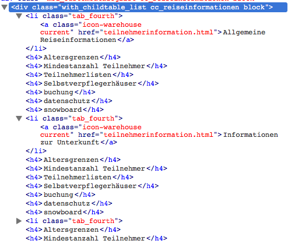The height and width of the screenshot is (244, 288).
Task: Select Altersgrenzen h4 under Allgemeine Reiseinformationen
Action: point(73,57)
